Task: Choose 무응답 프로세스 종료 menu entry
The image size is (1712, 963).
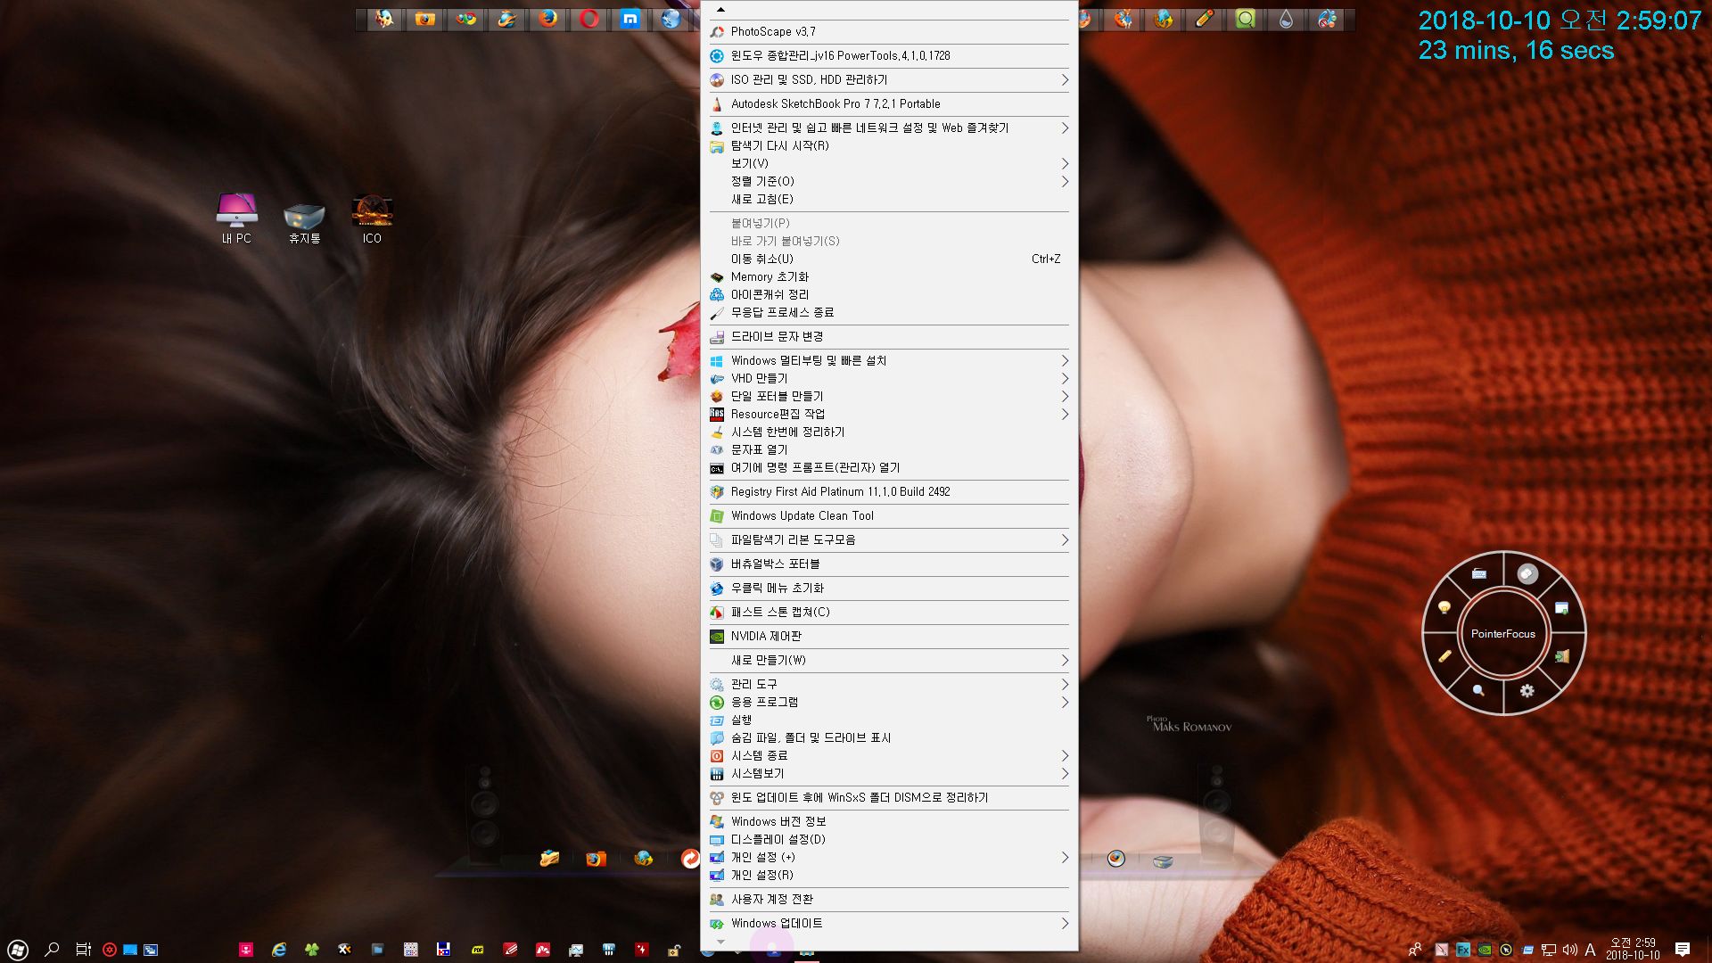Action: click(x=889, y=312)
